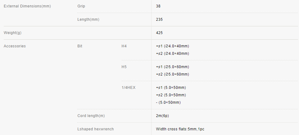Click the Accessories heading

15,46
